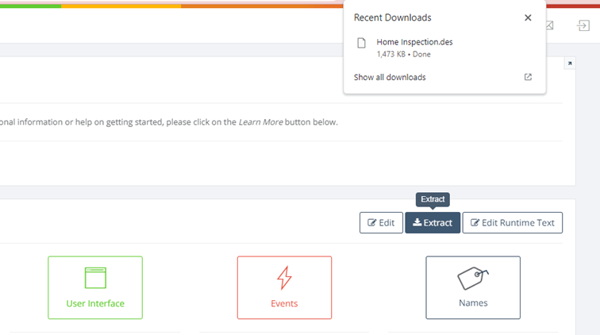Click the file icon beside Home Inspection.des
600x335 pixels.
pos(362,43)
